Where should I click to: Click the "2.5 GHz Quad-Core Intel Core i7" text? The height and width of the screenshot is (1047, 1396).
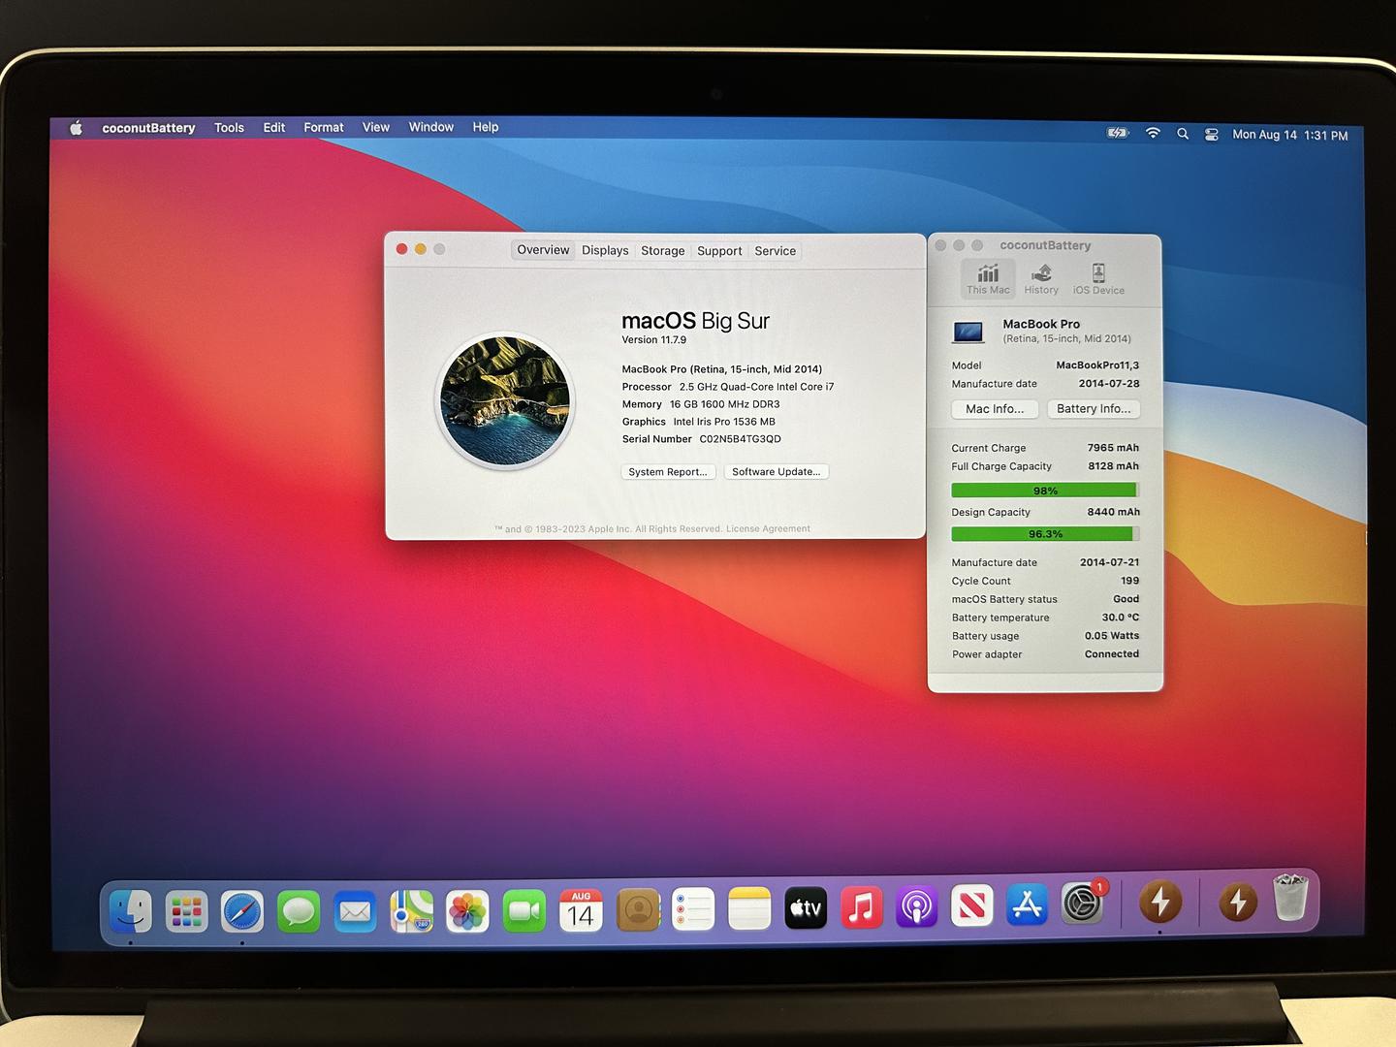point(756,387)
